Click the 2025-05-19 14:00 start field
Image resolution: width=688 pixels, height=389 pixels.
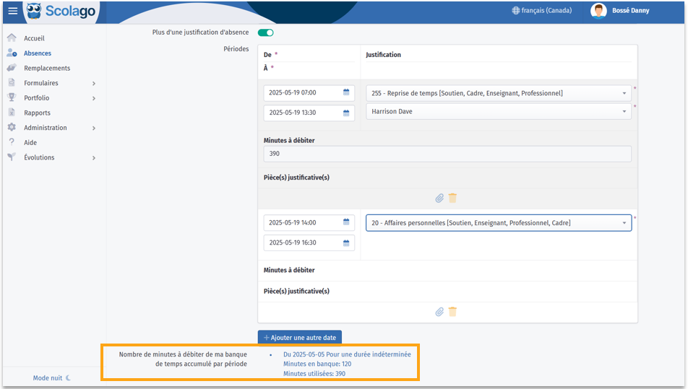(309, 222)
